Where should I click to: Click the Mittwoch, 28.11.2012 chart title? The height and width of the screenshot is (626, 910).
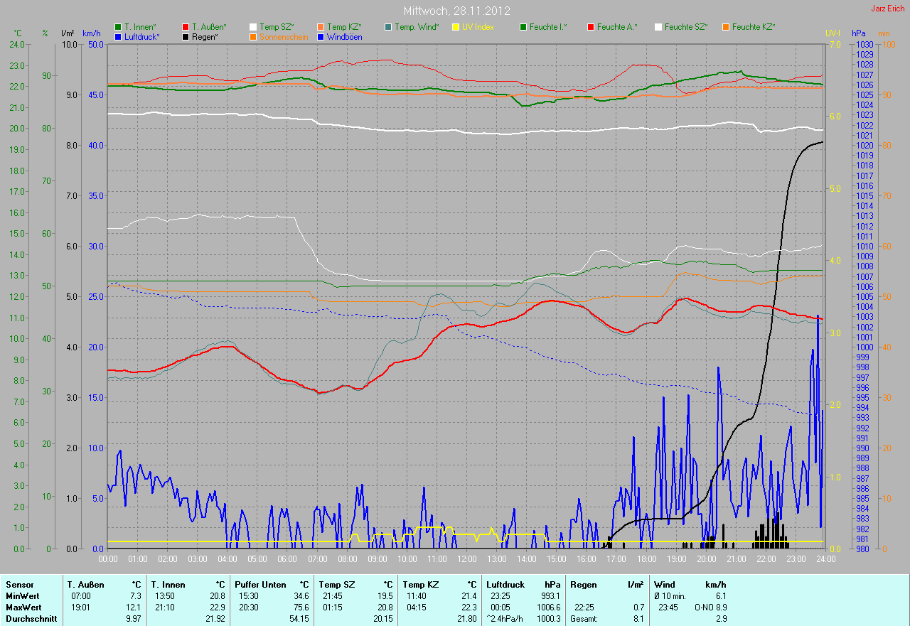455,11
